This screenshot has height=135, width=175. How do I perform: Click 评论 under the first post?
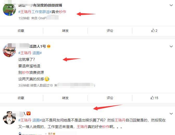(x=110, y=30)
